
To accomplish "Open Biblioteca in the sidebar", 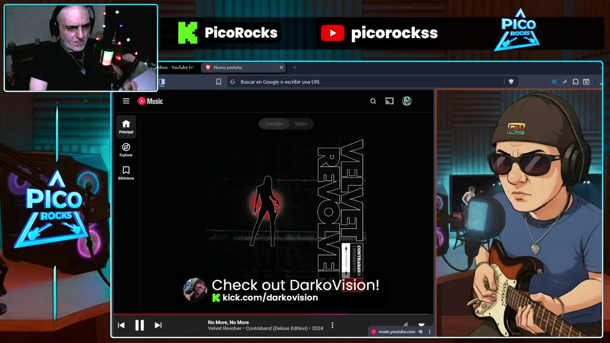I will tap(126, 173).
